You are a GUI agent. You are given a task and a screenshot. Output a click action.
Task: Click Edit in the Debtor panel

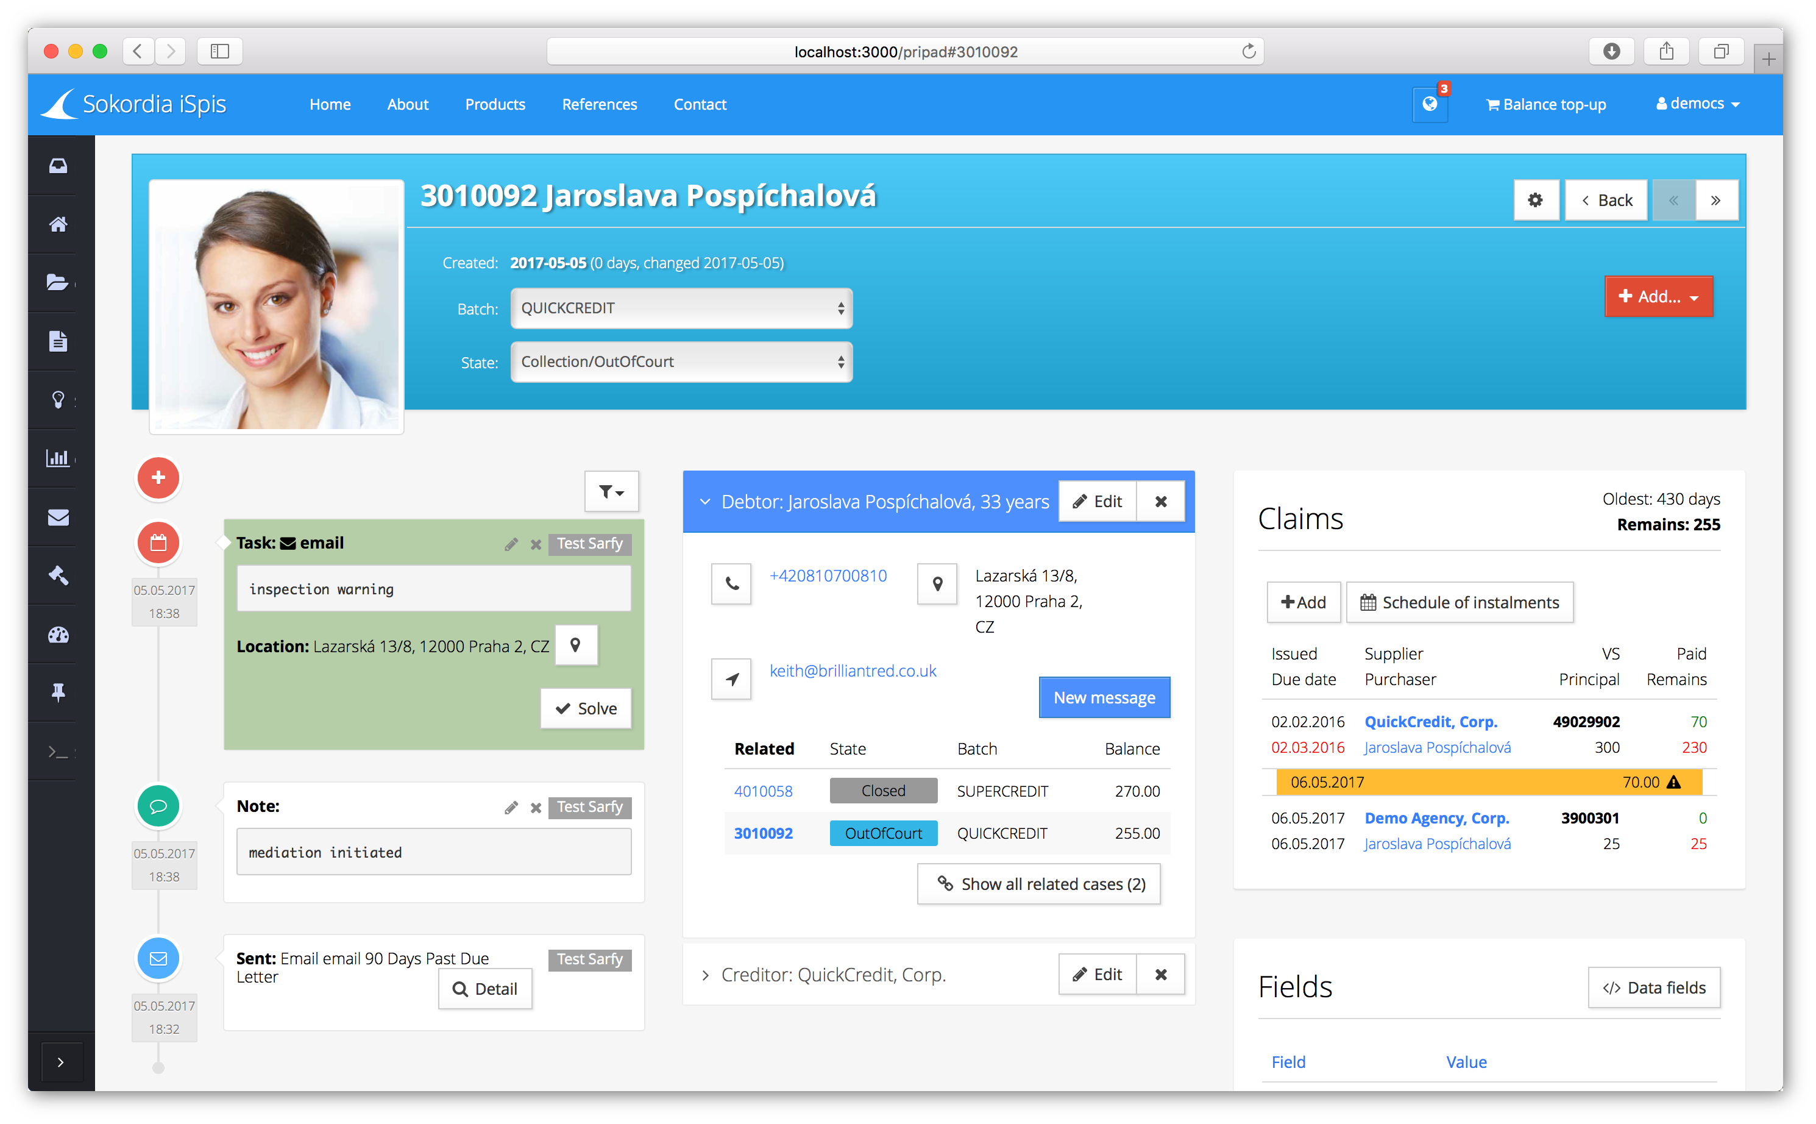tap(1098, 502)
